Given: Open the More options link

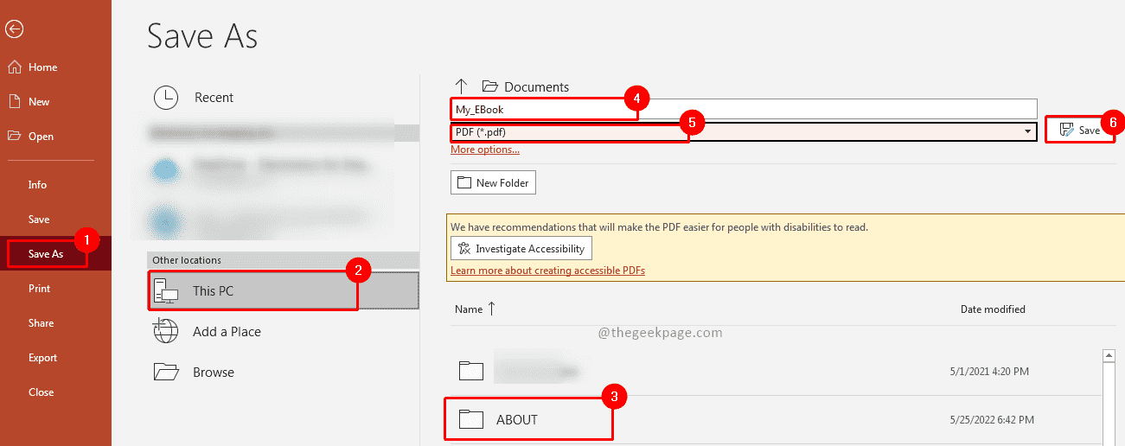Looking at the screenshot, I should point(485,150).
